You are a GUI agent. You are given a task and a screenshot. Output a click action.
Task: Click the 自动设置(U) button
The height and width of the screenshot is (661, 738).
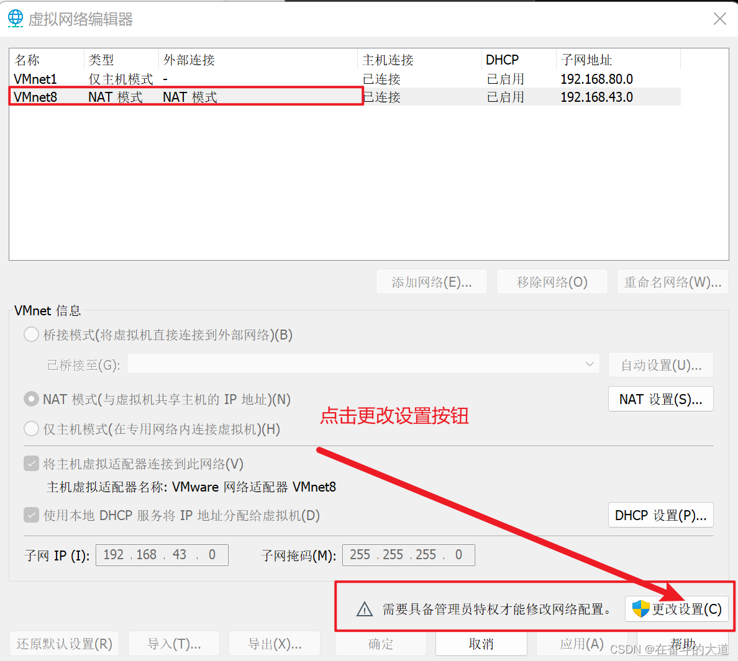[661, 365]
